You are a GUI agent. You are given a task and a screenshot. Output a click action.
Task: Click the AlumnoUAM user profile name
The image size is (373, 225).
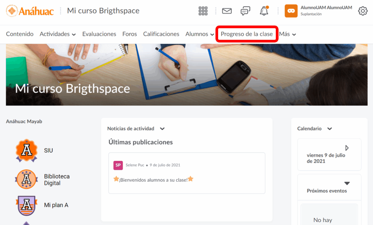(326, 8)
